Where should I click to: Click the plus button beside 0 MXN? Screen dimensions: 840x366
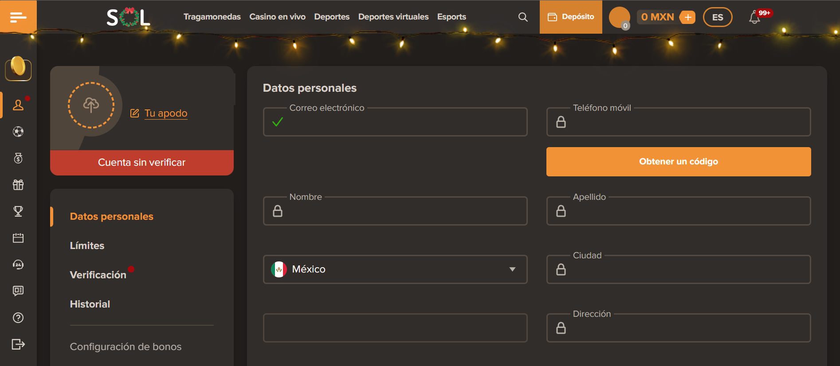click(x=687, y=17)
